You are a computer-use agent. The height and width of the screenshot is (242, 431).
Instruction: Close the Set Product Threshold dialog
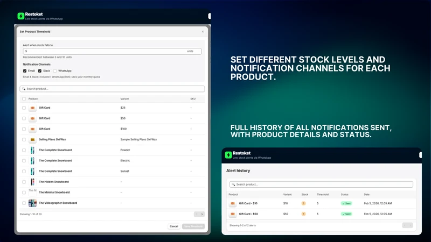click(203, 32)
